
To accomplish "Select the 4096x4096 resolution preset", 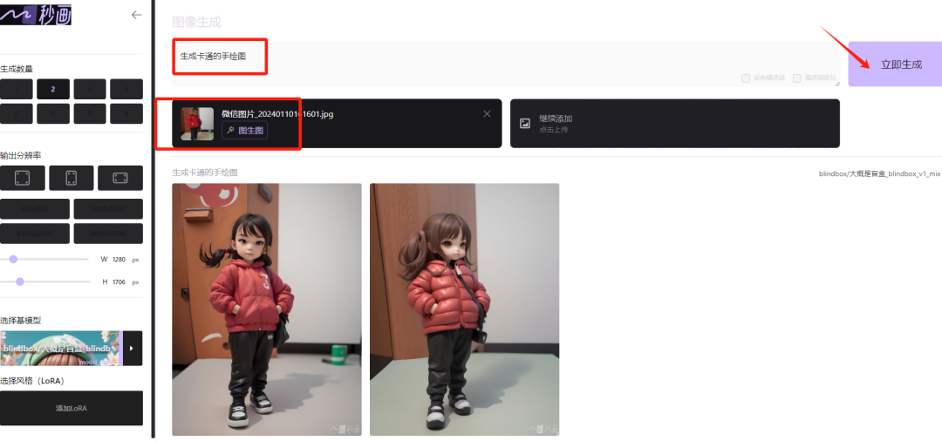I will coord(108,234).
